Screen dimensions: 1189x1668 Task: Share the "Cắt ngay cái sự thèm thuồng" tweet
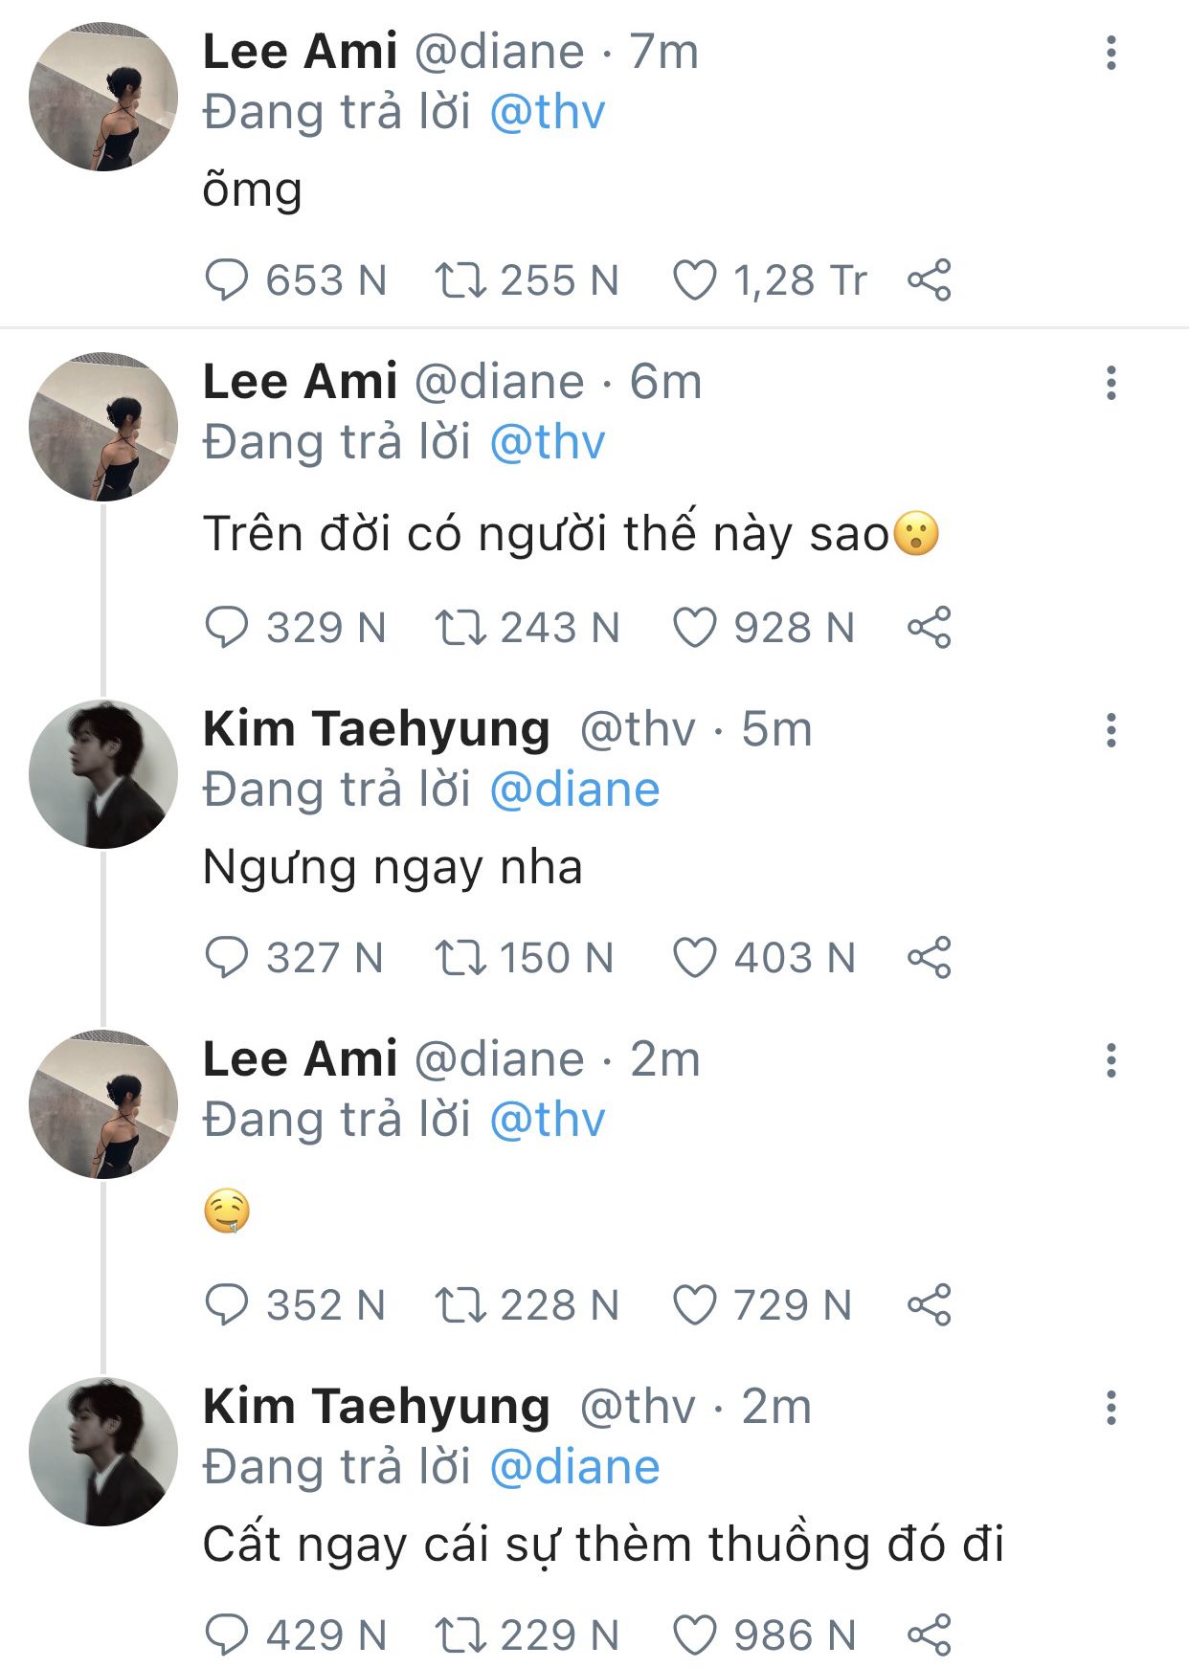coord(929,1635)
